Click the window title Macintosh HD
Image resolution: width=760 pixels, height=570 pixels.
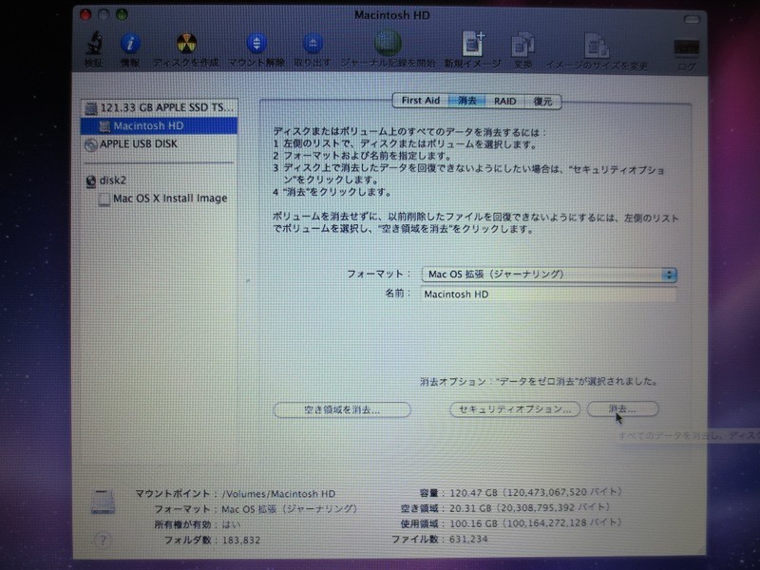tap(391, 15)
